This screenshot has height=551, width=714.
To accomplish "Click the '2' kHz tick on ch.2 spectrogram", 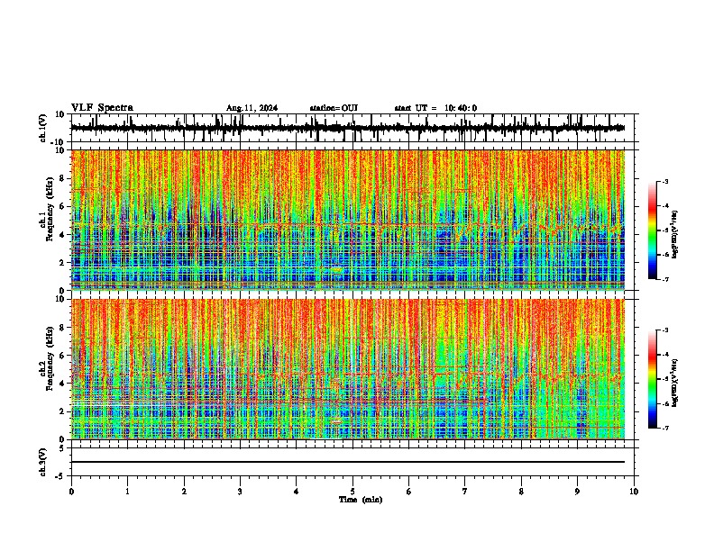I will coord(63,411).
